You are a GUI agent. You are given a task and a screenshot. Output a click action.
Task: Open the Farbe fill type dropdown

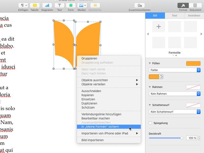click(x=175, y=70)
